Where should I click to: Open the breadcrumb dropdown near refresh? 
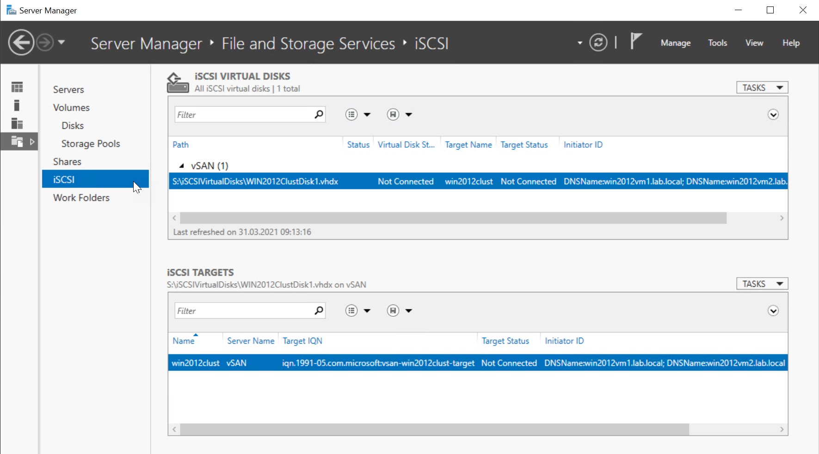(580, 43)
